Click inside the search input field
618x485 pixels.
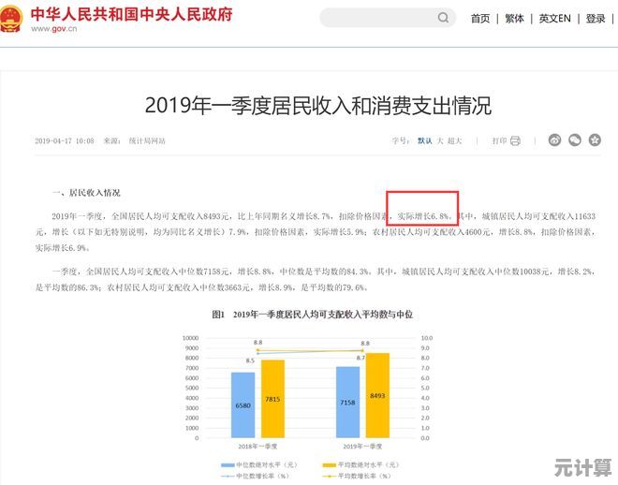point(375,18)
